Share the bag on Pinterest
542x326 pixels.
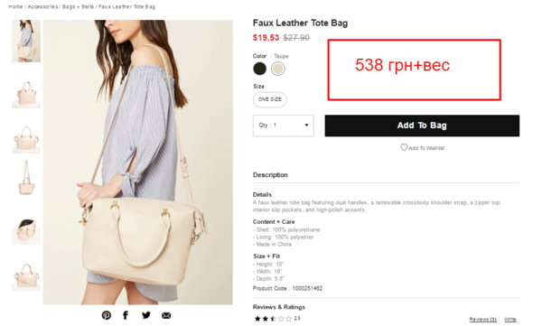coord(107,315)
